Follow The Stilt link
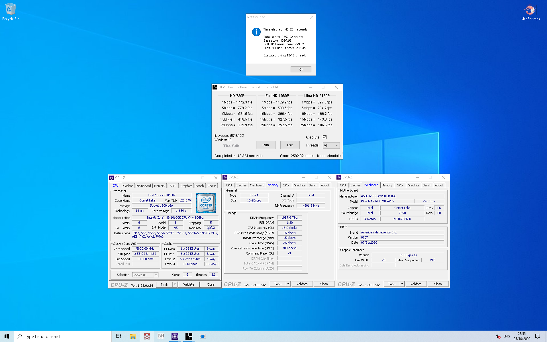Image resolution: width=547 pixels, height=342 pixels. 231,146
